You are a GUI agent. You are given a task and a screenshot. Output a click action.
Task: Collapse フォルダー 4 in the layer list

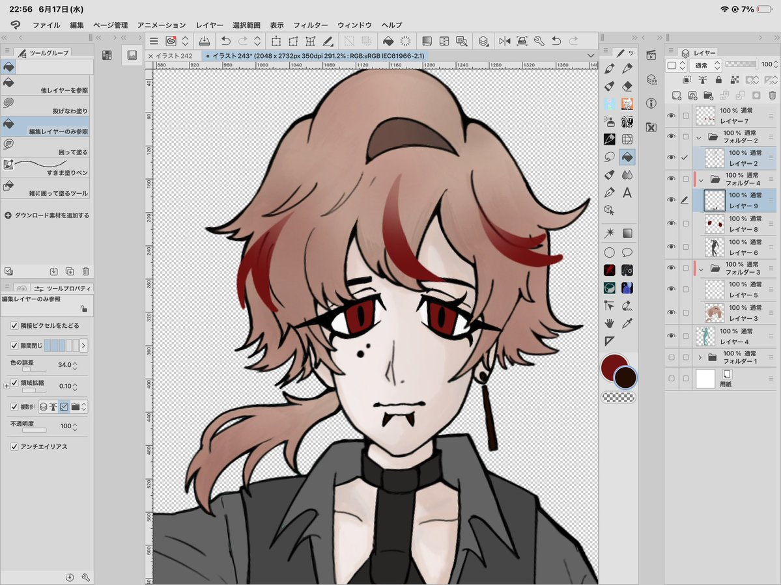[x=701, y=180]
